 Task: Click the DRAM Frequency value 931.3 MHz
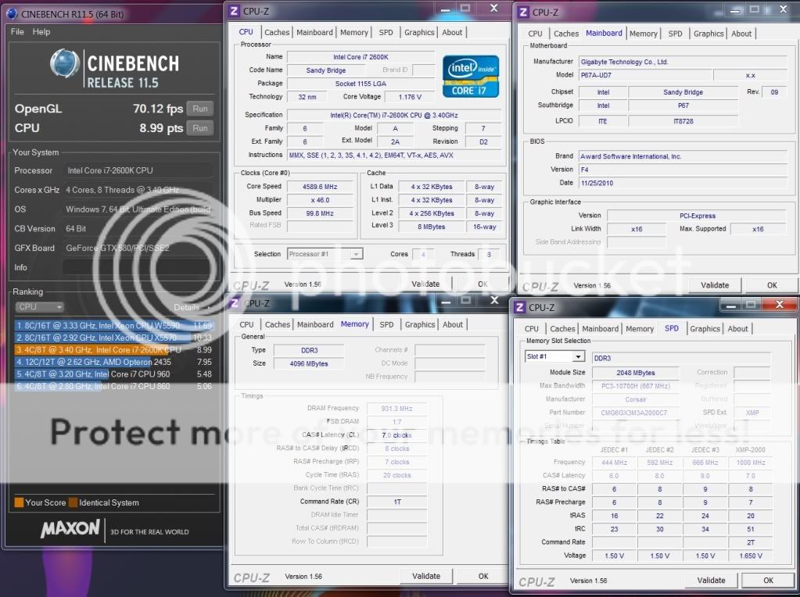click(396, 409)
